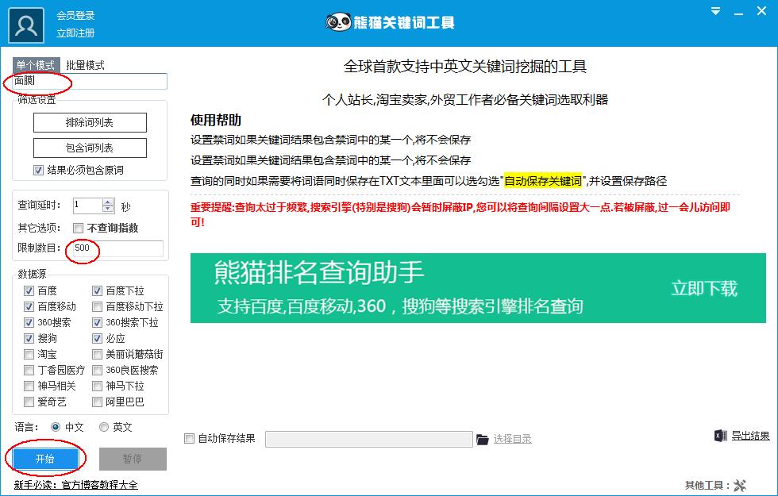The width and height of the screenshot is (778, 496).
Task: Select the 英文 language radio button
Action: click(x=103, y=427)
